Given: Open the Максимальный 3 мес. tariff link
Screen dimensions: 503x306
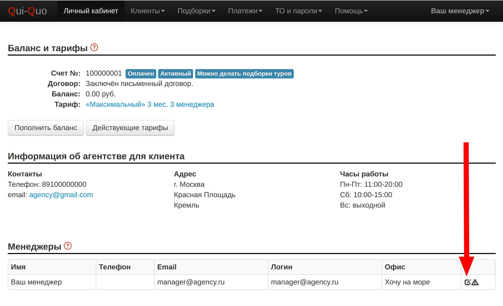Looking at the screenshot, I should tap(150, 104).
